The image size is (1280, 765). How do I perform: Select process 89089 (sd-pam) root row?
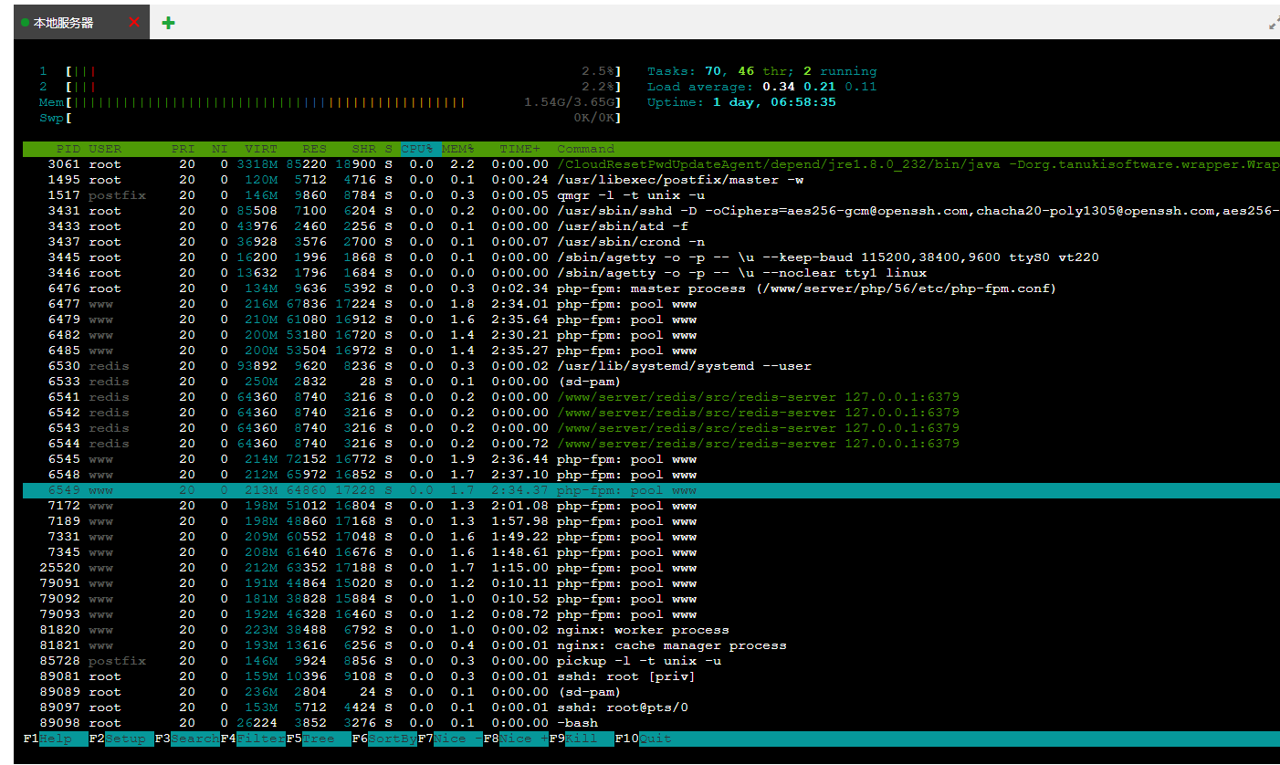click(651, 692)
